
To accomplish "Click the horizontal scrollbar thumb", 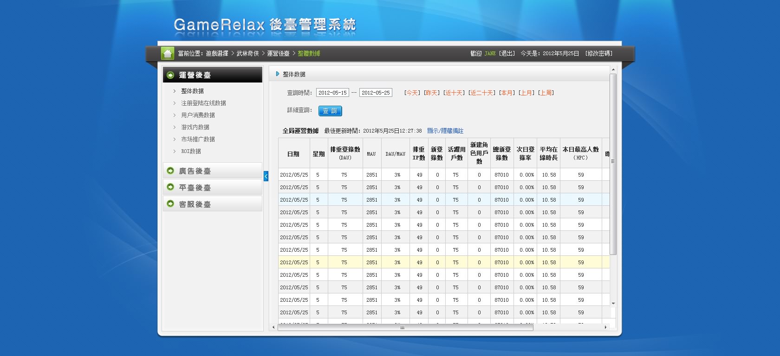I will point(405,327).
